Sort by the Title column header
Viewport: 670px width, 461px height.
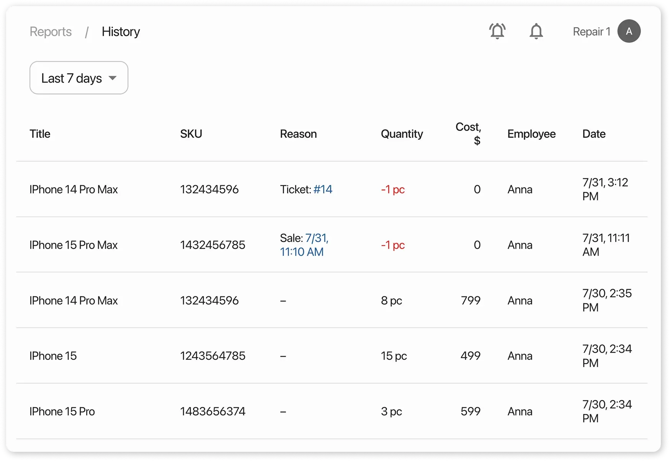(40, 134)
